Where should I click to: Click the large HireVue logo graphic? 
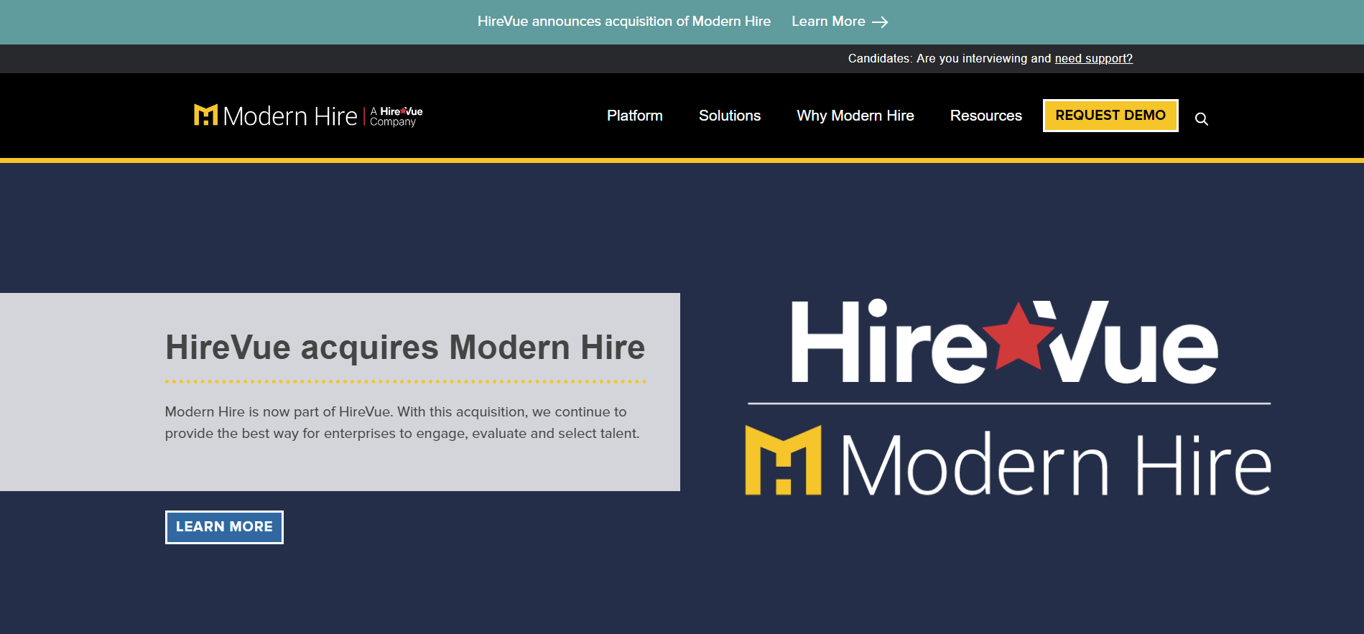(1004, 342)
